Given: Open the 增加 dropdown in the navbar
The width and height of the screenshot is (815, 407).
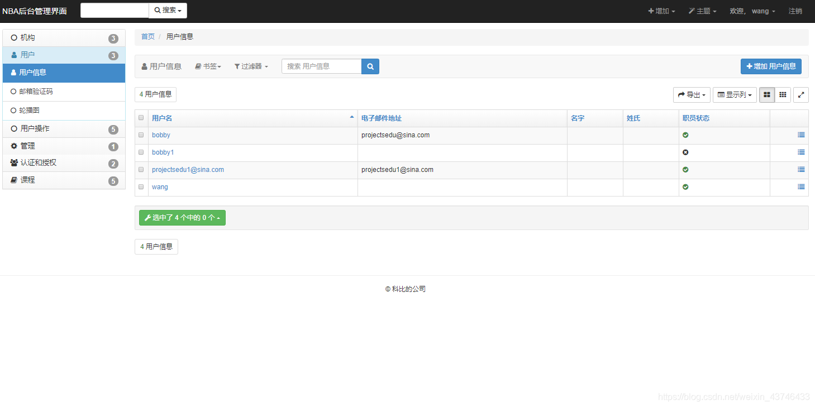Looking at the screenshot, I should [661, 11].
